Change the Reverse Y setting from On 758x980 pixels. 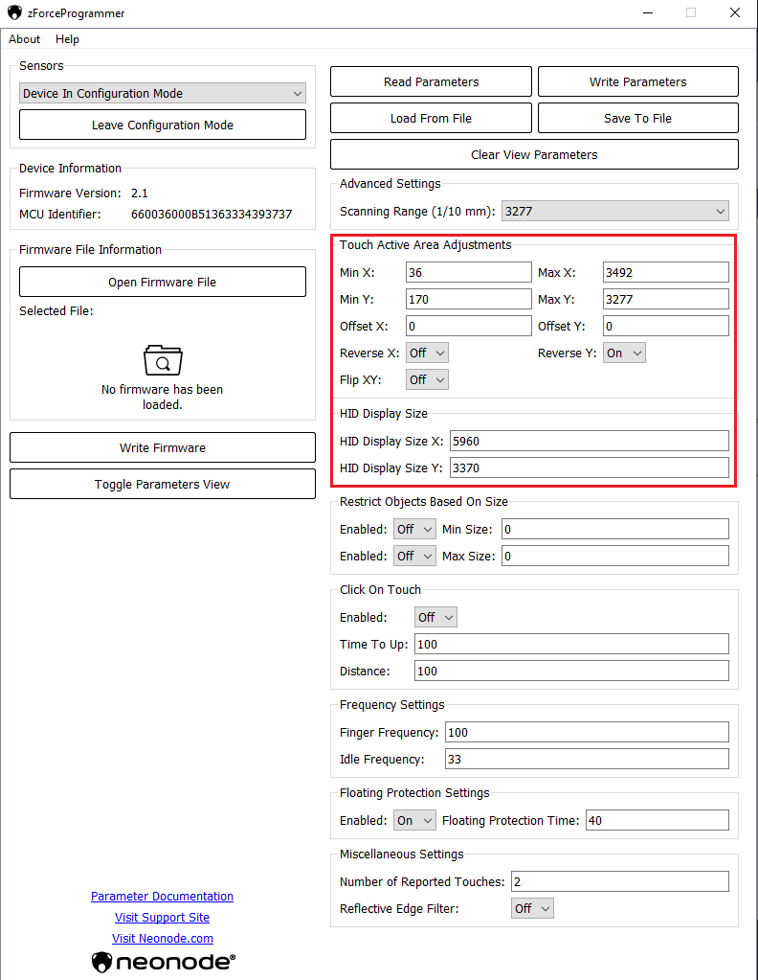624,353
